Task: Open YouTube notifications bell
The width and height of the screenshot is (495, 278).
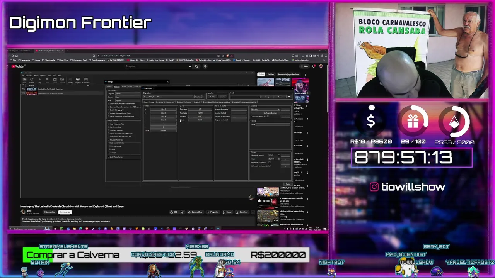Action: [x=314, y=66]
